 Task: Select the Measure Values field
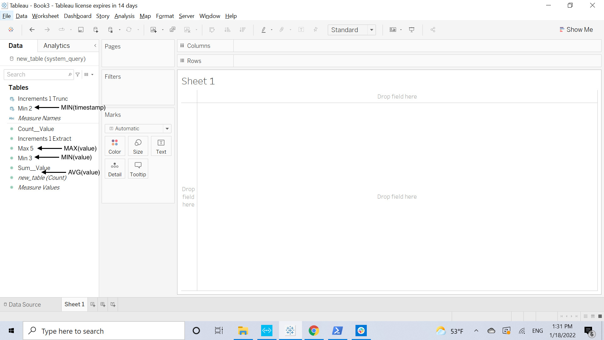pyautogui.click(x=39, y=188)
